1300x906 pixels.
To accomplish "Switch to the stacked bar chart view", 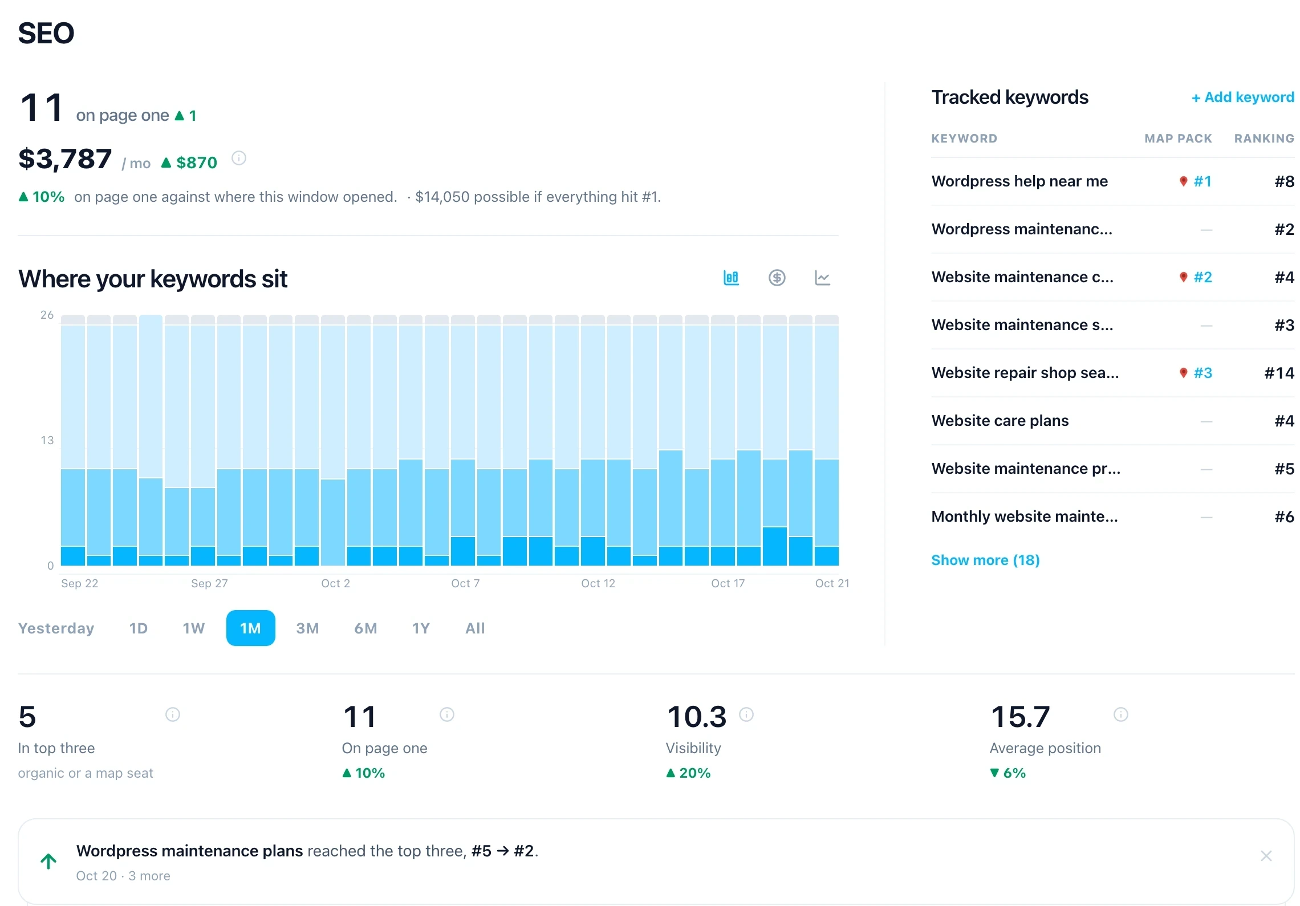I will point(731,278).
